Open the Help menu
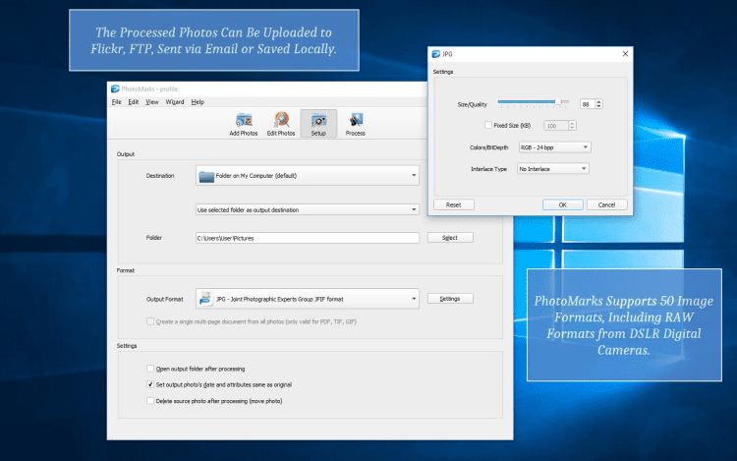737x461 pixels. (x=198, y=102)
